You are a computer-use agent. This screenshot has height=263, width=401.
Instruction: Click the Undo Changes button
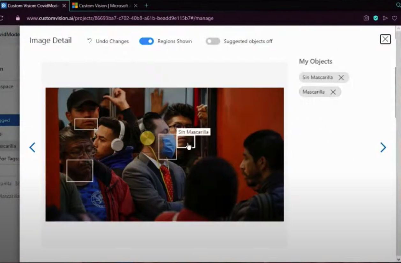(x=108, y=41)
